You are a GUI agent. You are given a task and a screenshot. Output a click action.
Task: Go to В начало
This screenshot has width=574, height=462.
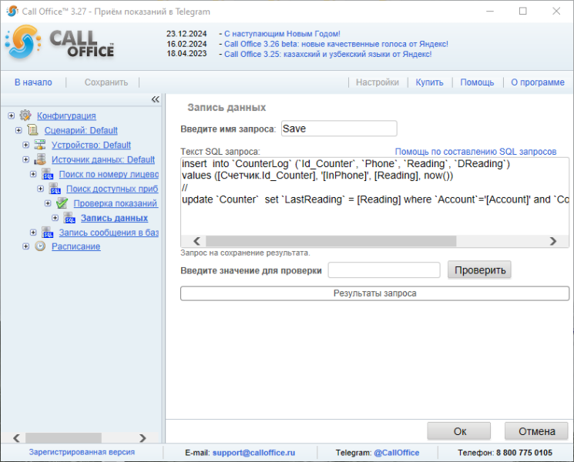pos(33,82)
